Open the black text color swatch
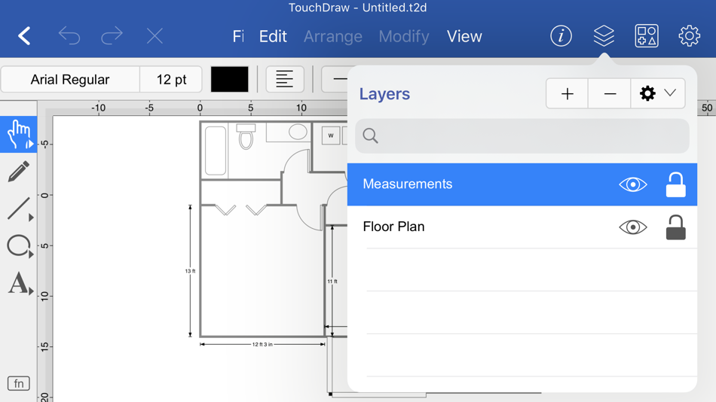Screen dimensions: 716x402 pyautogui.click(x=230, y=79)
